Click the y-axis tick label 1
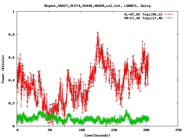 tap(14, 11)
